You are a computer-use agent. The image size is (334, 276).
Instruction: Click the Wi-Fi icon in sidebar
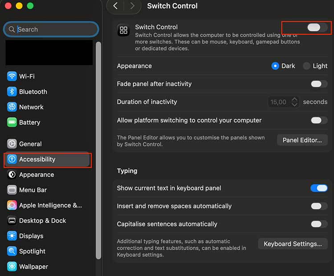[x=12, y=77]
